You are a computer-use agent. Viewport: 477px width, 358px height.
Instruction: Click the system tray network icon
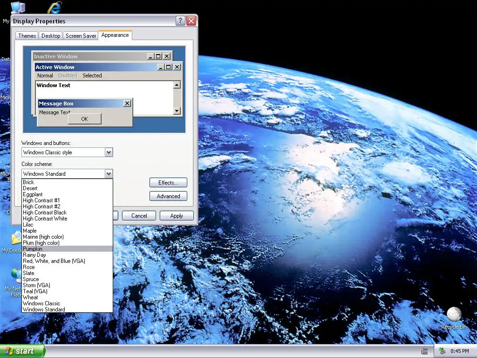point(442,351)
